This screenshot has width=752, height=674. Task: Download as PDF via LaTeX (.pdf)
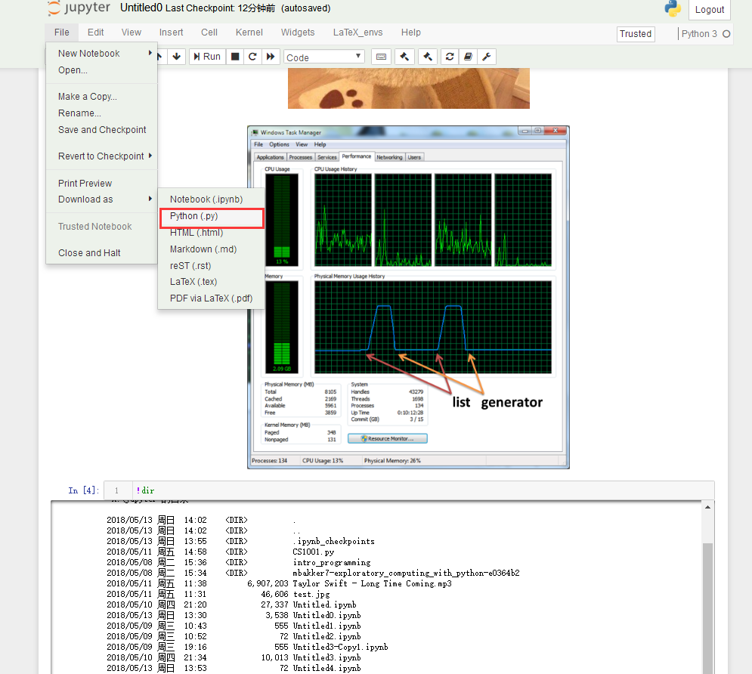click(211, 298)
